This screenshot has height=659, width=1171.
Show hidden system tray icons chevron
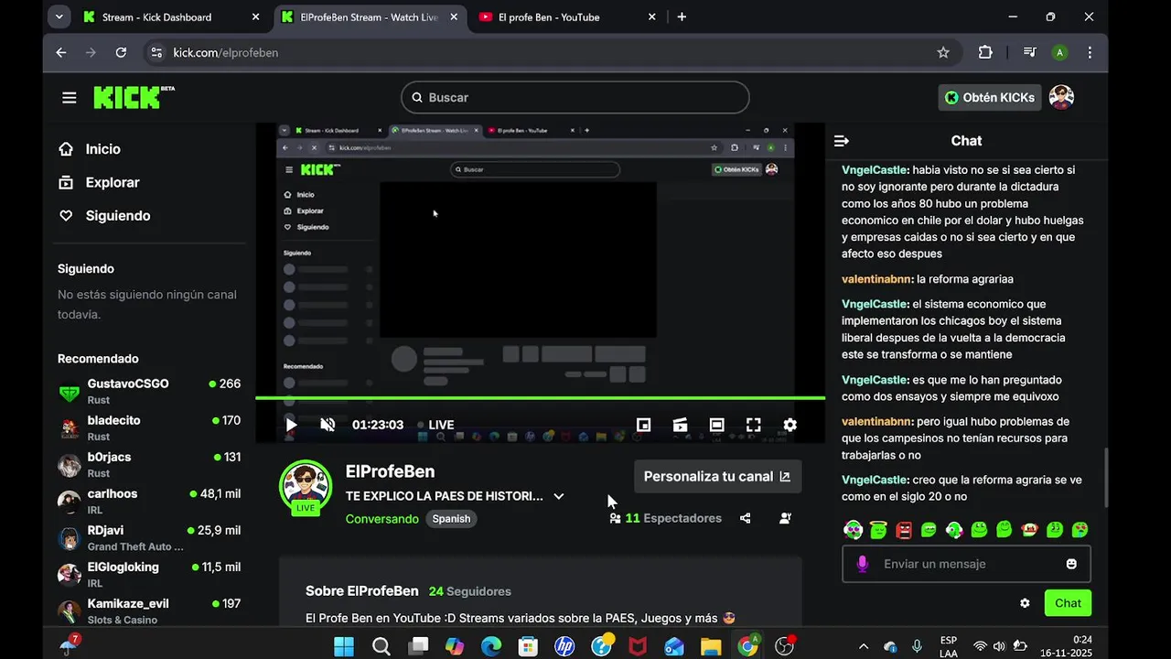pyautogui.click(x=864, y=646)
